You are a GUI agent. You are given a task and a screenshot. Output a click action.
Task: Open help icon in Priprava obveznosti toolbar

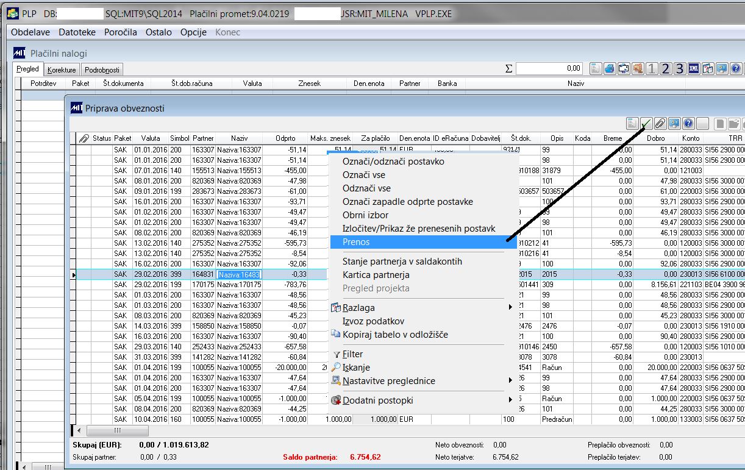pyautogui.click(x=688, y=124)
